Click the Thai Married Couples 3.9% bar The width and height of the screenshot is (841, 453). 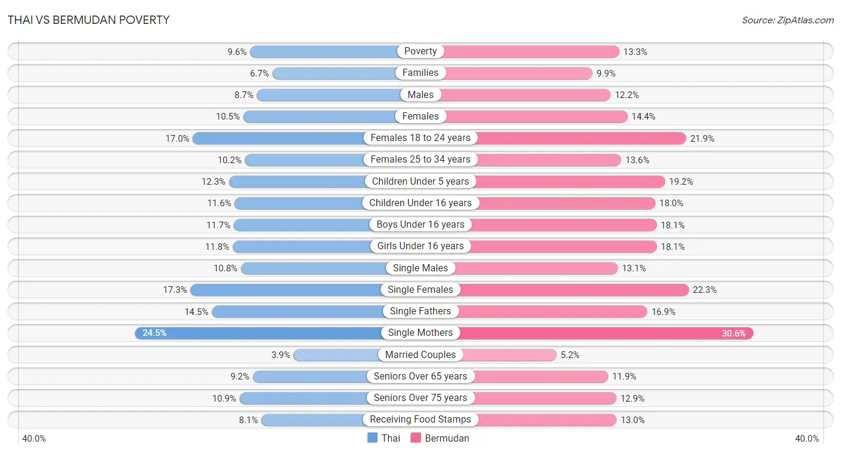tap(357, 354)
